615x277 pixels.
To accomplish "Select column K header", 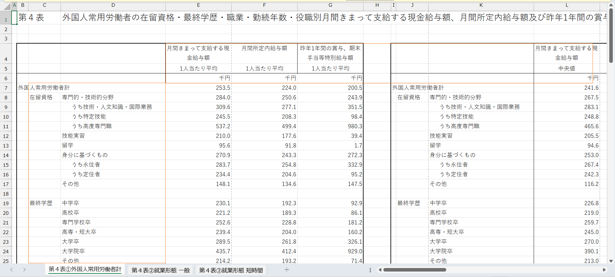I will click(x=481, y=5).
